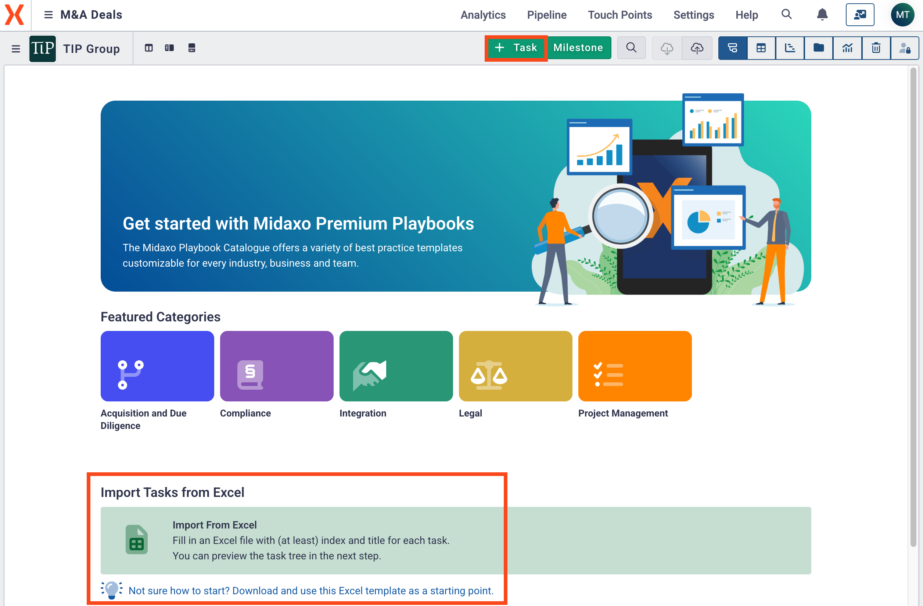This screenshot has height=606, width=923.
Task: Click the TIP Group project name
Action: 91,48
